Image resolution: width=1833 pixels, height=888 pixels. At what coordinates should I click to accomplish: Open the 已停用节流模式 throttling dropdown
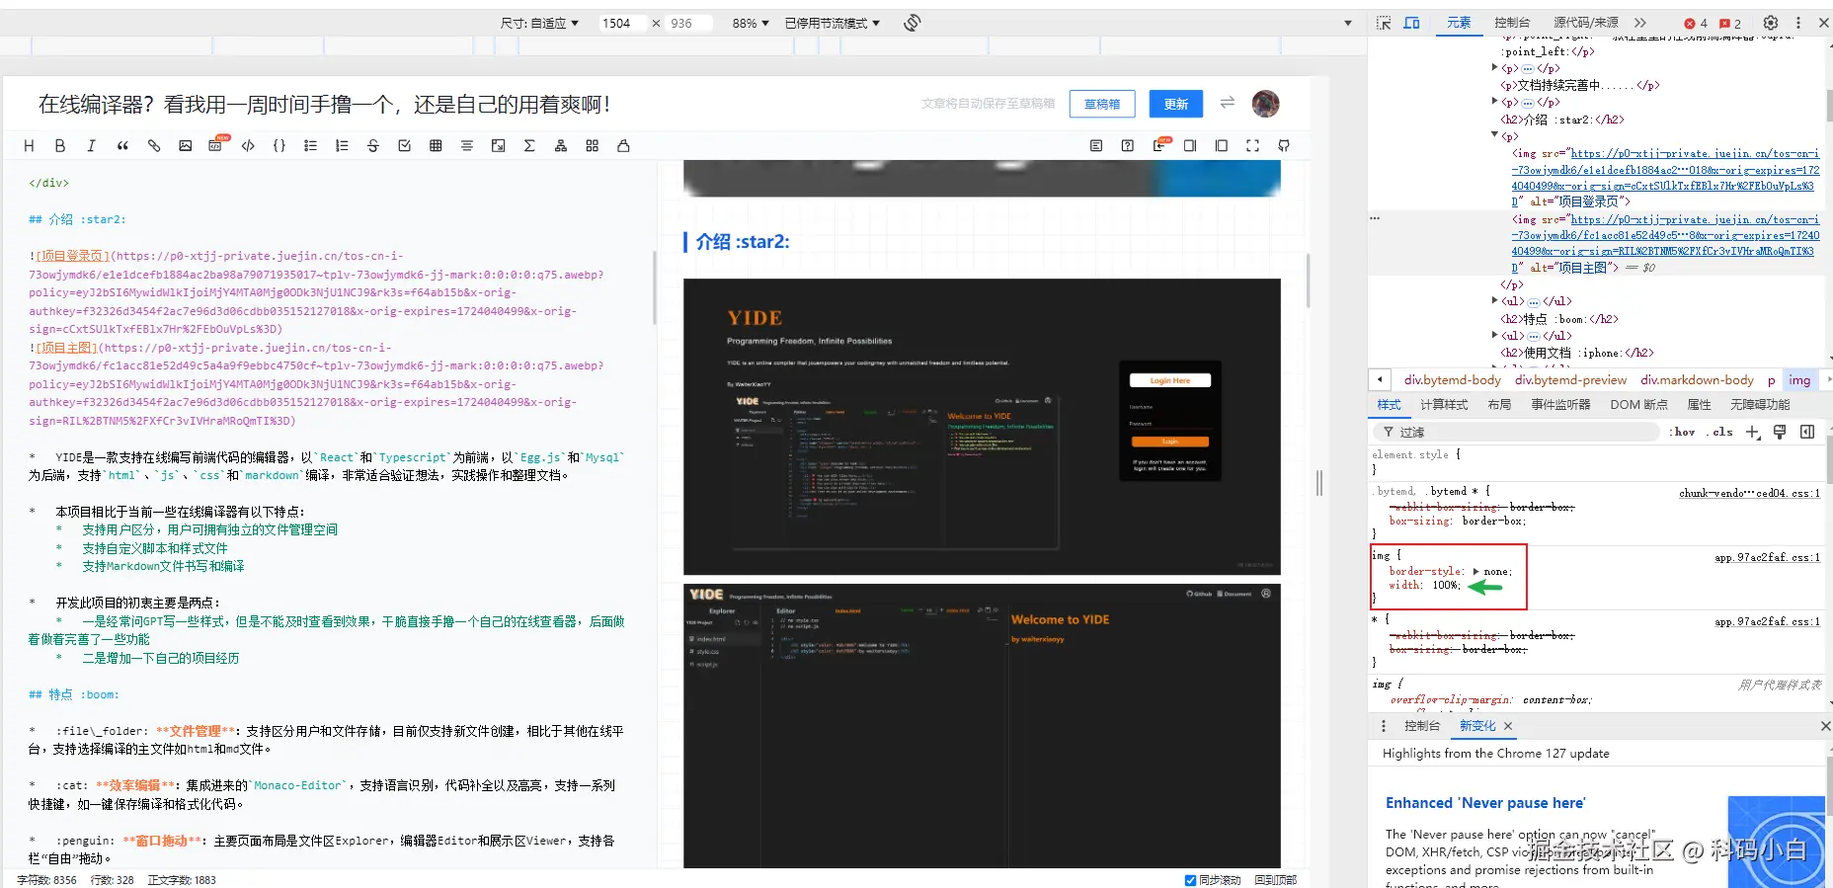click(832, 23)
